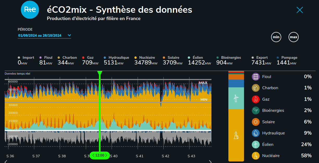Click the Nucléaire 34789 MW value

pyautogui.click(x=146, y=63)
